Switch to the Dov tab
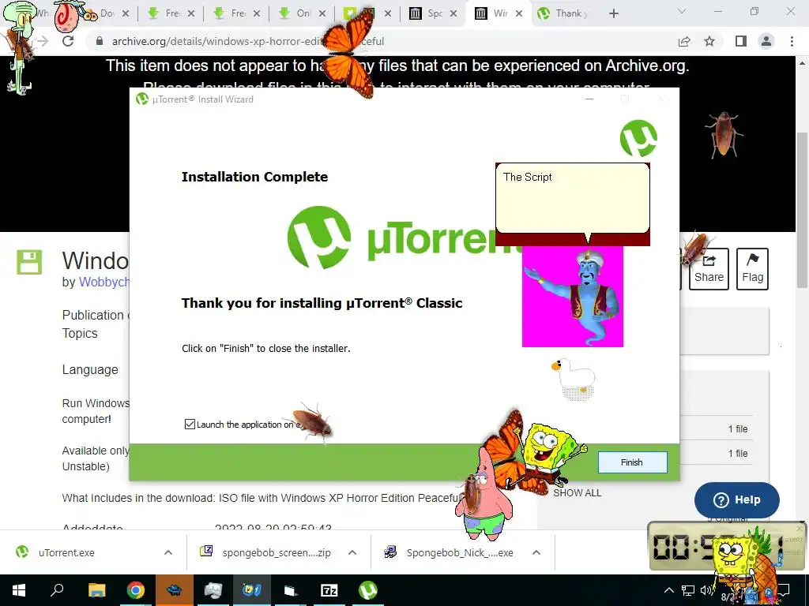The width and height of the screenshot is (809, 606). pyautogui.click(x=106, y=14)
